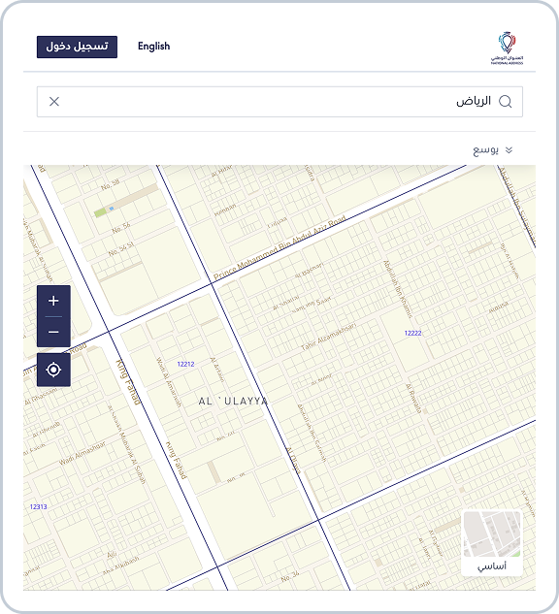Click the تسجيل دخول login button

pyautogui.click(x=78, y=47)
